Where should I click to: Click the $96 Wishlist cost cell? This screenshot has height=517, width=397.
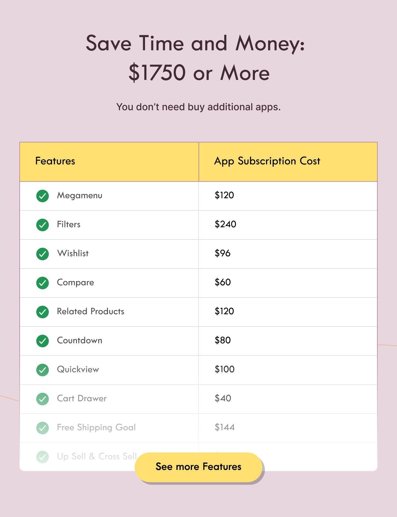(x=223, y=253)
